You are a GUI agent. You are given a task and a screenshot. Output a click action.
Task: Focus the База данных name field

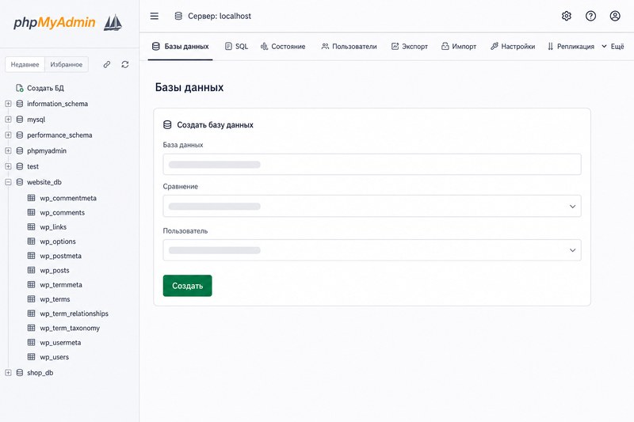coord(372,165)
